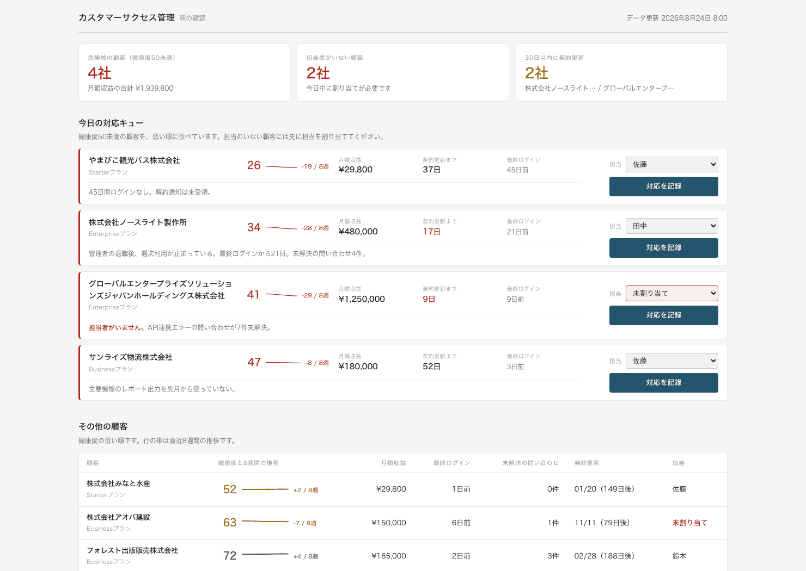Select the 危険域の顧客 summary card showing 4社
Viewport: 806px width, 571px height.
(184, 72)
